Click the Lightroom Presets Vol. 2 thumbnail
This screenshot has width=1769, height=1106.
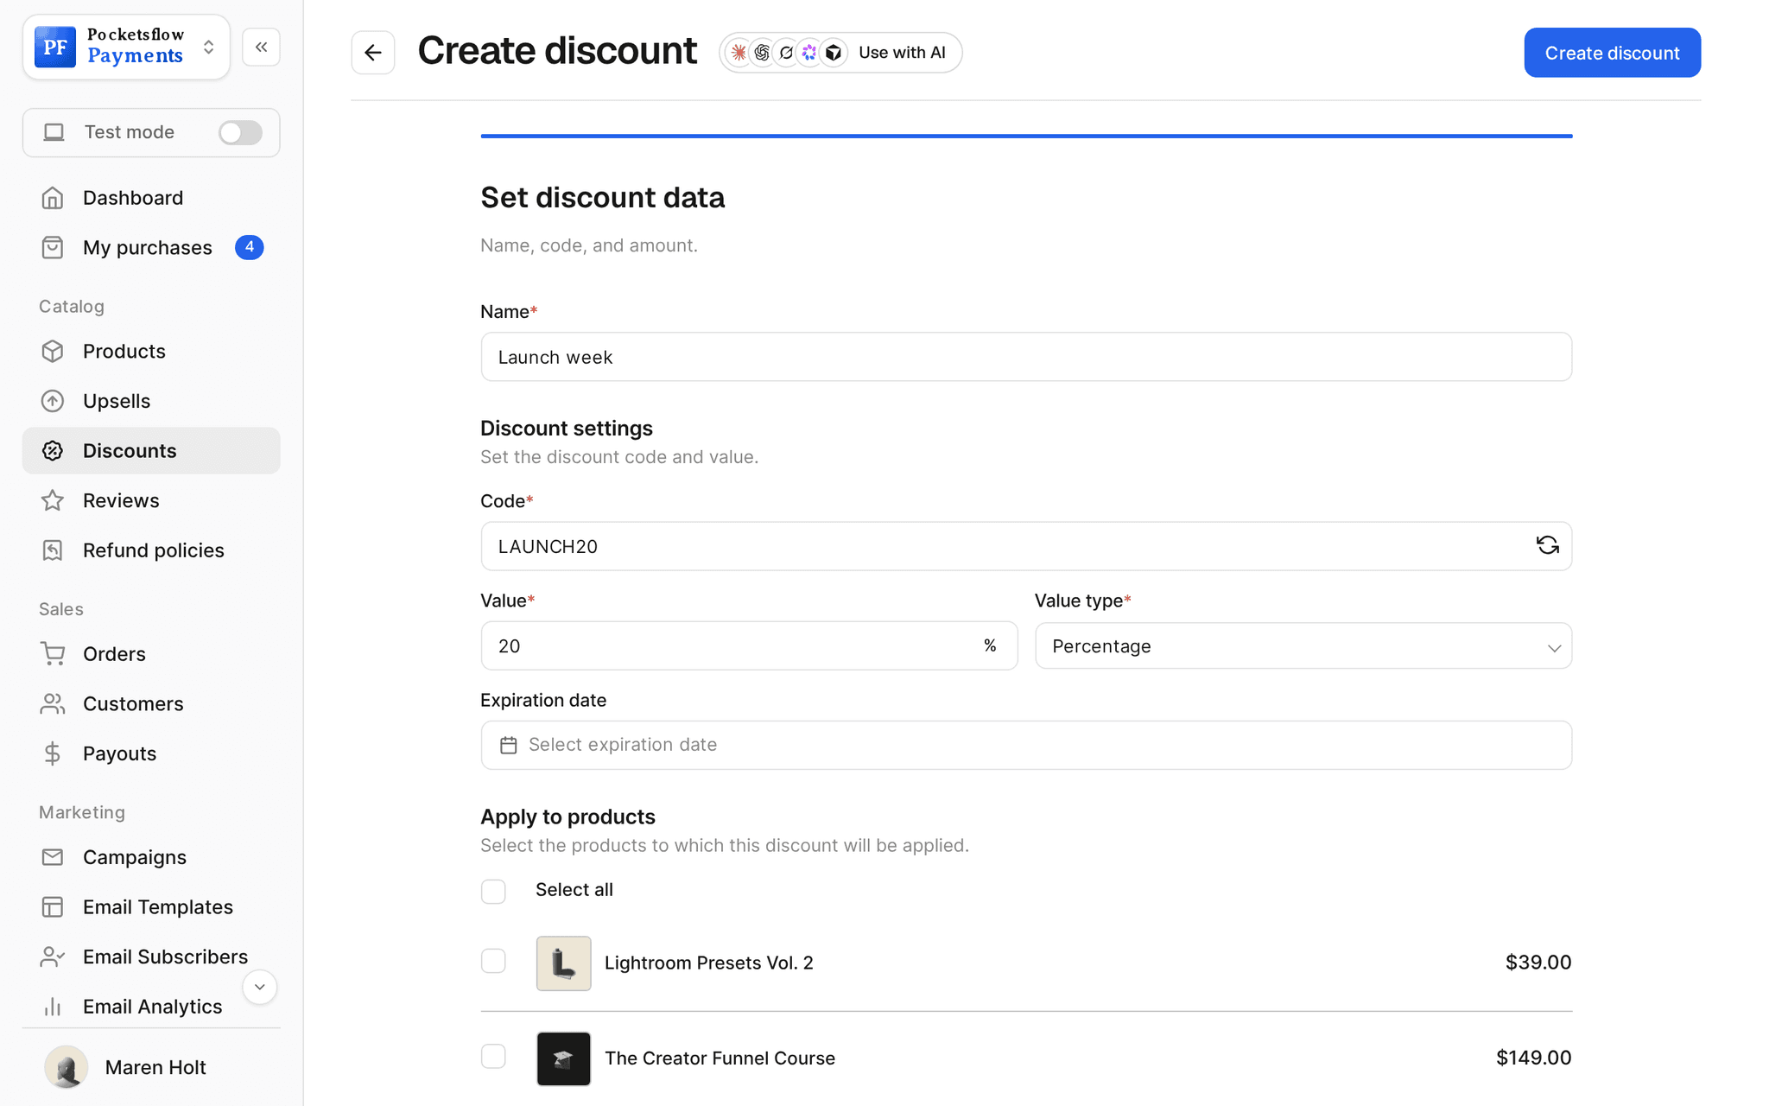[x=563, y=963]
